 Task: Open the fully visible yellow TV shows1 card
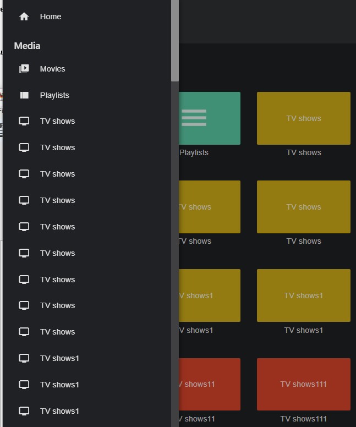coord(304,295)
